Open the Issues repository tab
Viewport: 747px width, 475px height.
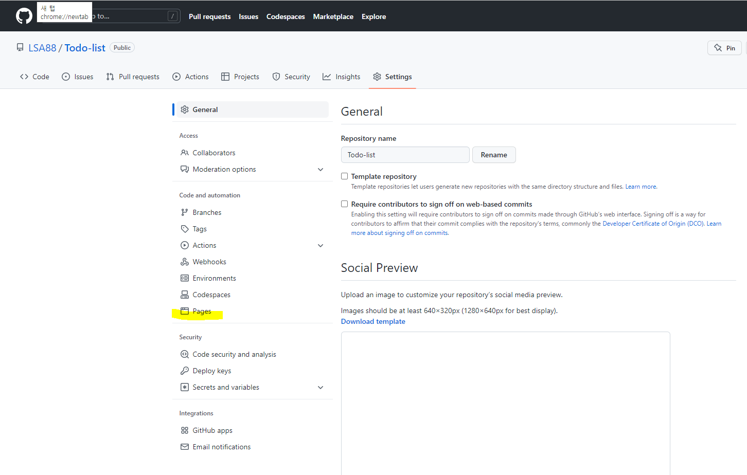[78, 77]
